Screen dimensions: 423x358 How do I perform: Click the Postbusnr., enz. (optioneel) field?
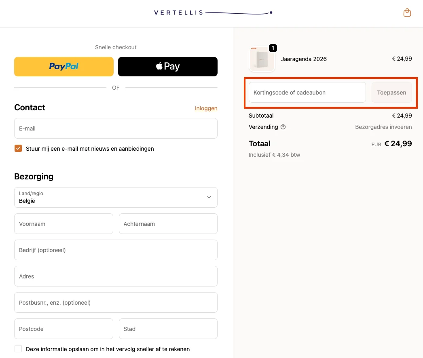coord(116,303)
